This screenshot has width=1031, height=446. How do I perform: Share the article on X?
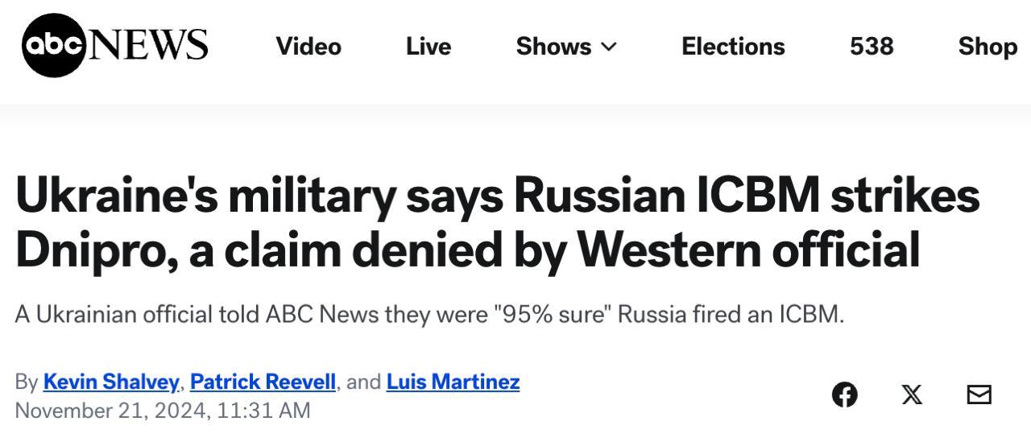pos(912,394)
